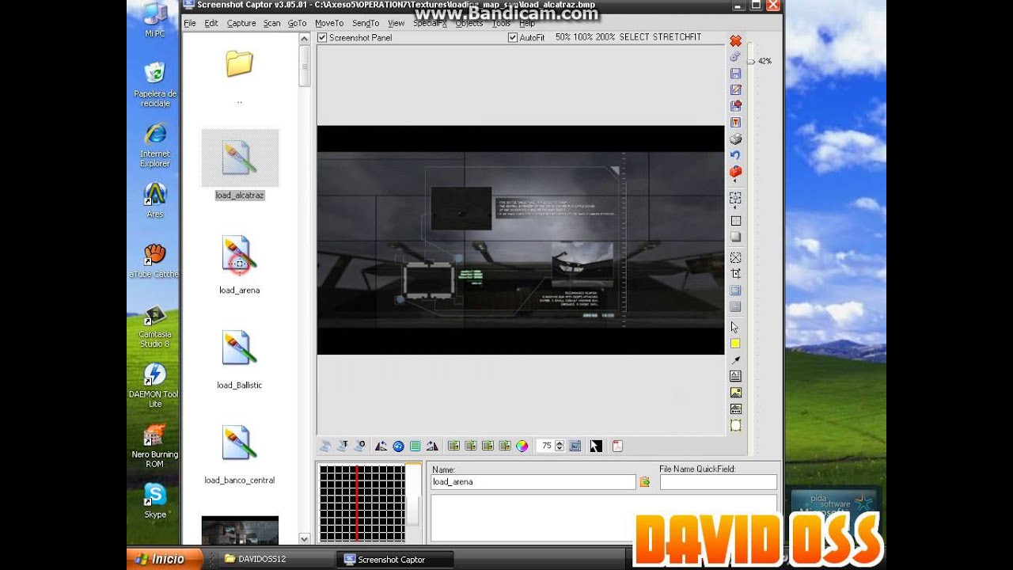Click the red toolbox icon
This screenshot has width=1013, height=570.
[x=735, y=172]
